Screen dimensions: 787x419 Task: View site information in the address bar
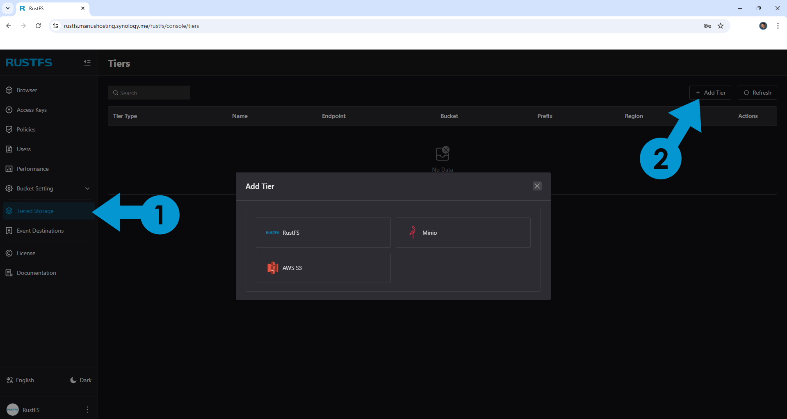(56, 26)
